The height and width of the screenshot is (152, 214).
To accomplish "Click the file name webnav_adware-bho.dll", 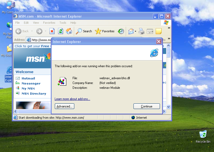I will [115, 78].
